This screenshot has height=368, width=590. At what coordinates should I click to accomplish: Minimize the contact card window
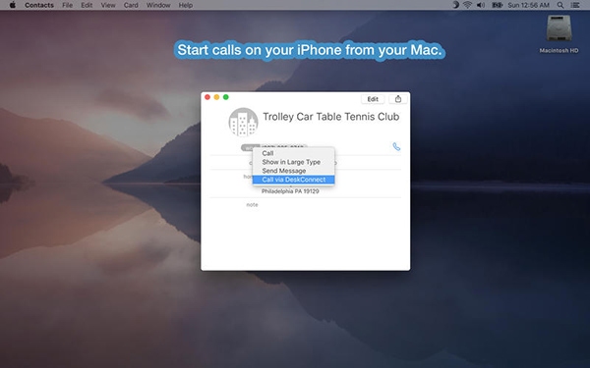coord(216,97)
